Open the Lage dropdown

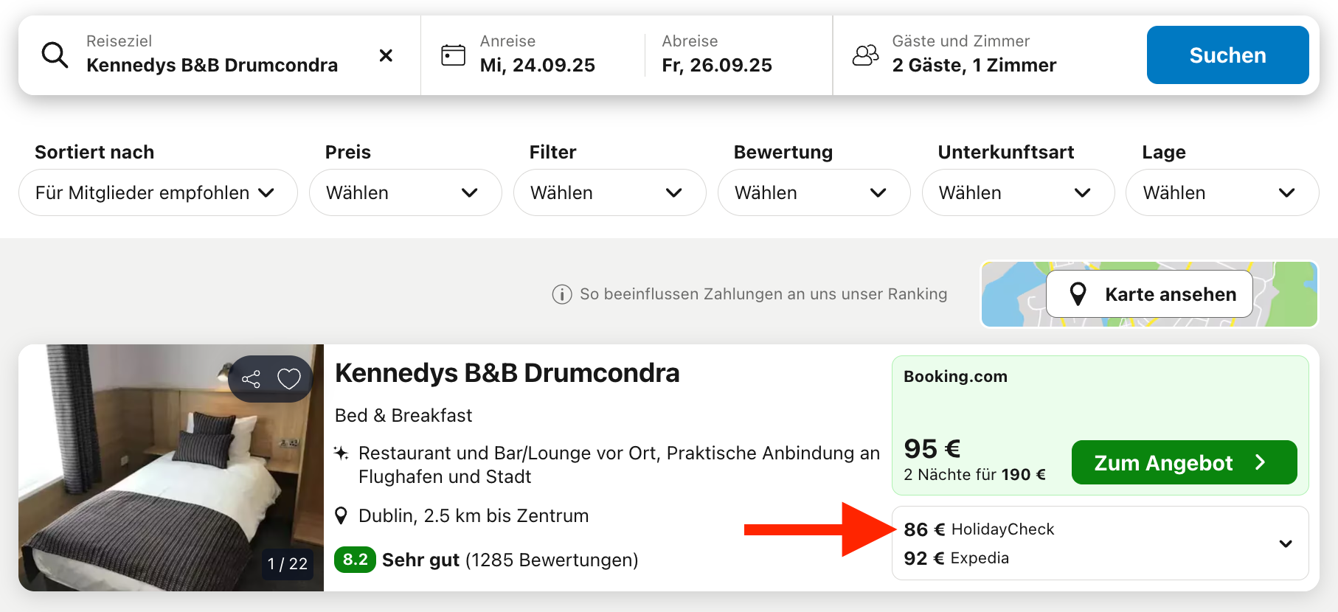pyautogui.click(x=1221, y=192)
